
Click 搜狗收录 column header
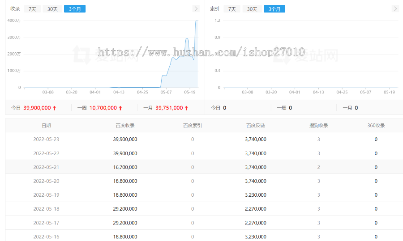[x=319, y=126]
